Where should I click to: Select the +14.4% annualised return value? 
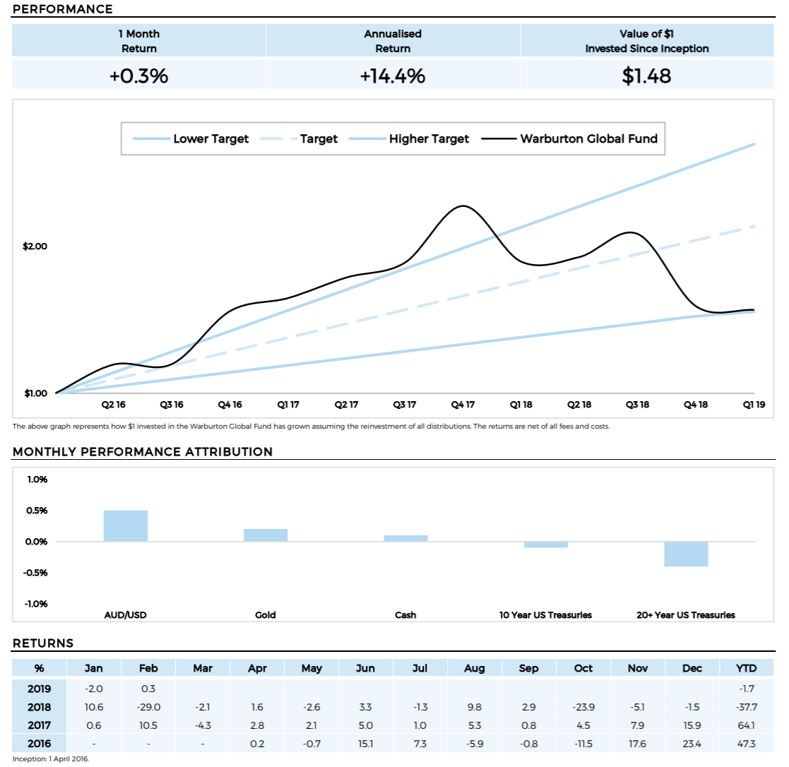(393, 76)
